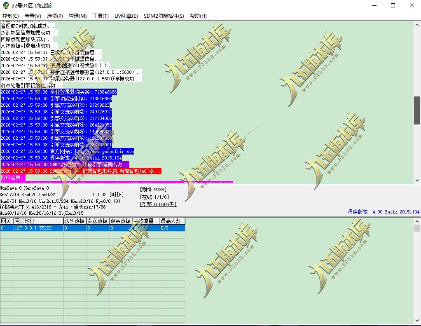Viewport: 421px width, 326px height.
Task: Click the log line 游戏处理引擎初始化成功
Action: pyautogui.click(x=31, y=85)
